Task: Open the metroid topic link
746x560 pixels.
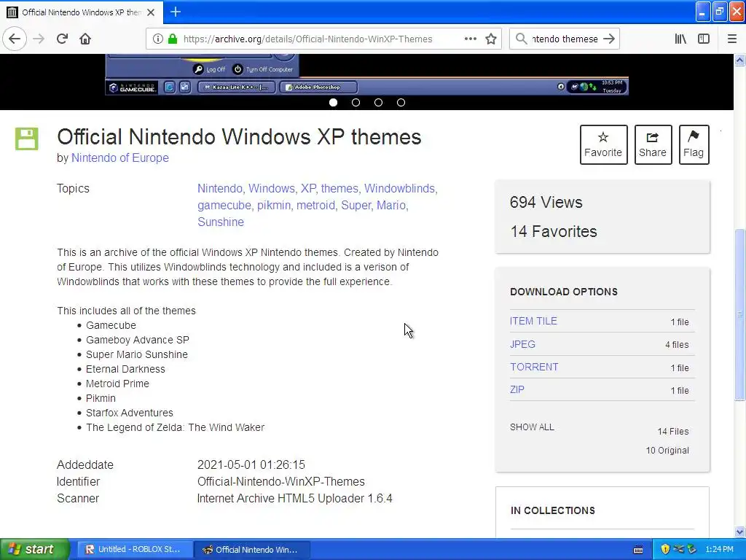Action: point(315,205)
